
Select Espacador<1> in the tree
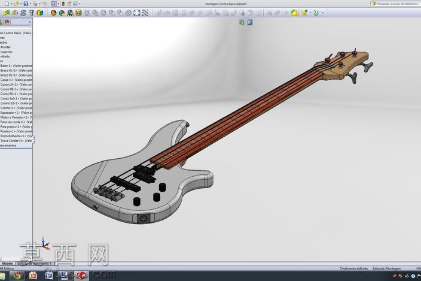coord(16,113)
